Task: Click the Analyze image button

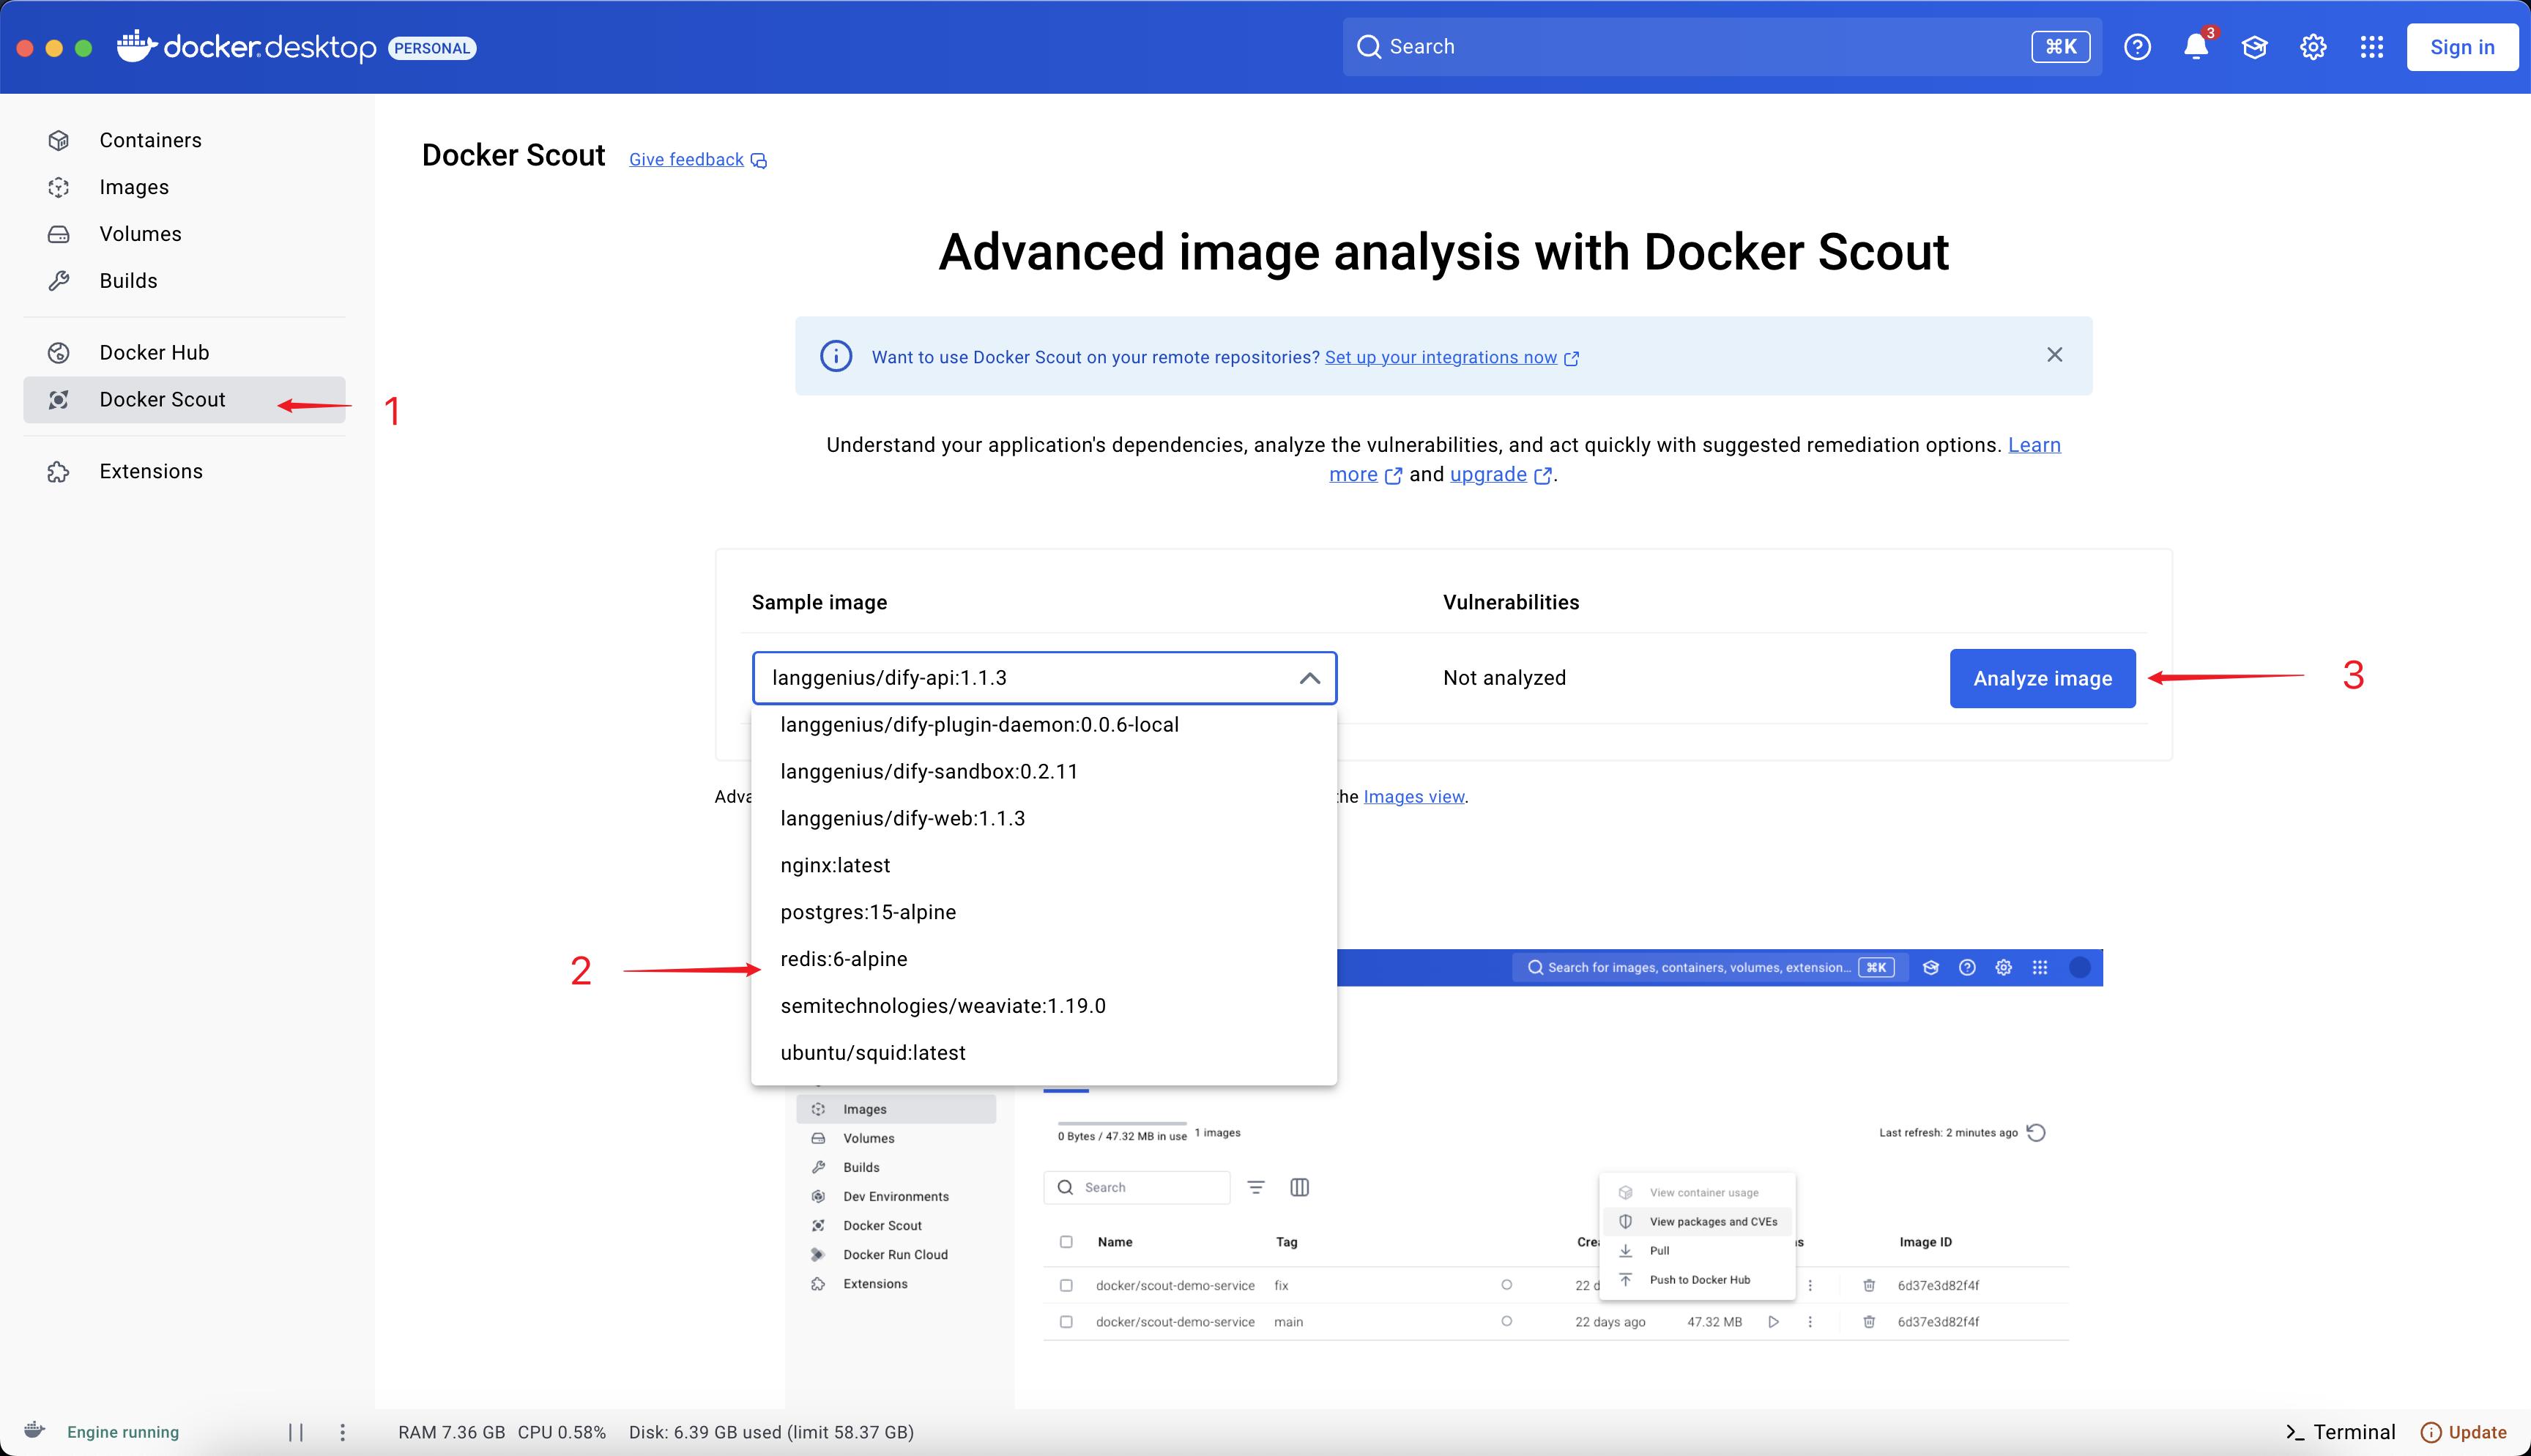Action: (2043, 679)
